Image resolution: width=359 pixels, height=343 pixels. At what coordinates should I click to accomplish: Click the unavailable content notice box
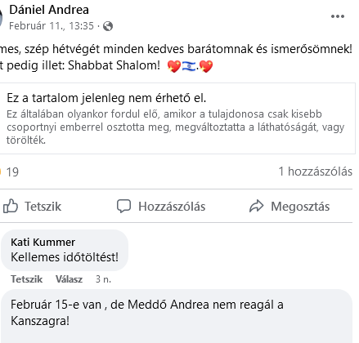(177, 118)
